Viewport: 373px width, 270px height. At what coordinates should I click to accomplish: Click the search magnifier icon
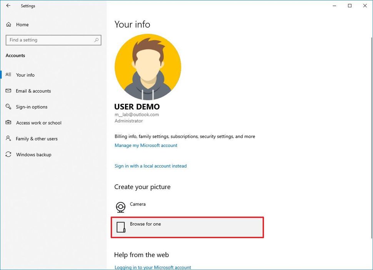pyautogui.click(x=97, y=40)
